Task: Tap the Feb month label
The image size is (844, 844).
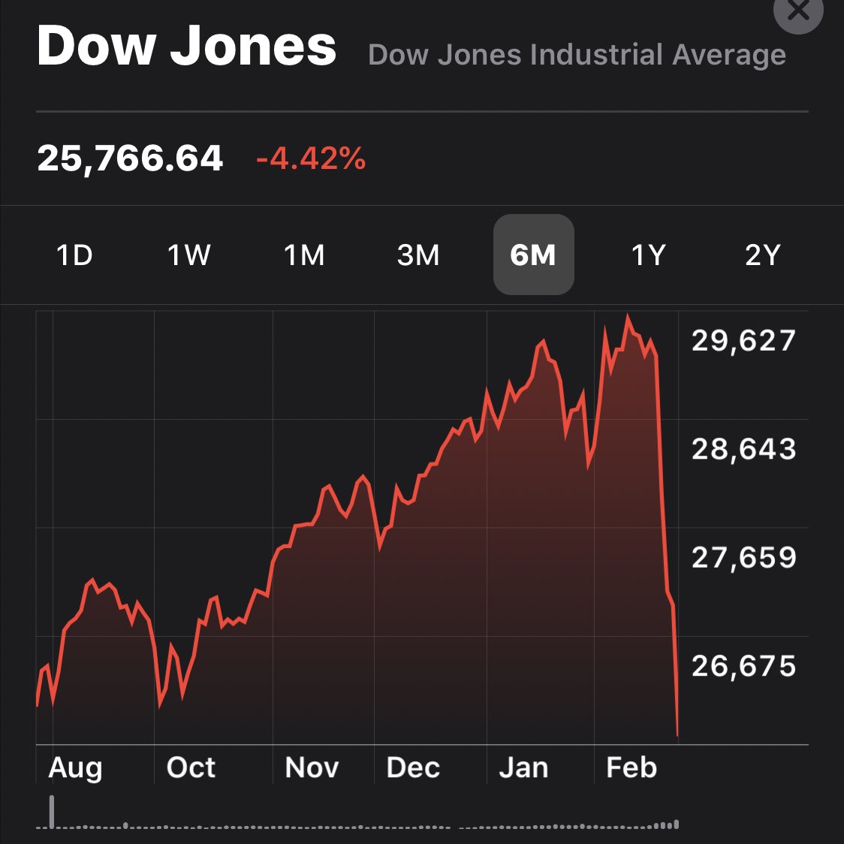Action: pyautogui.click(x=631, y=767)
